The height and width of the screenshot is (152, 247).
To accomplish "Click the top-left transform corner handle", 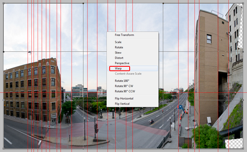I will (4, 3).
